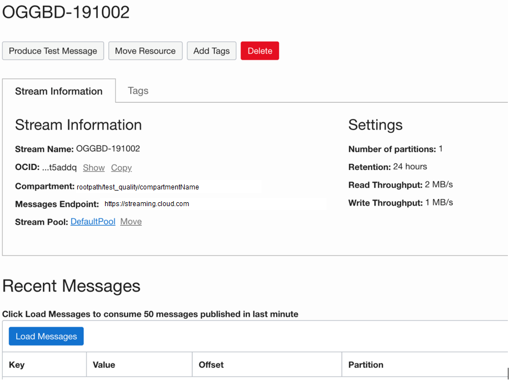
Task: Open the DefaultPool stream pool link
Action: (x=93, y=222)
